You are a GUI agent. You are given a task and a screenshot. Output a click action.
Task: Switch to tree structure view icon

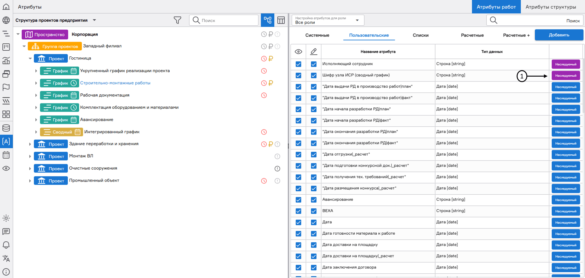click(268, 20)
